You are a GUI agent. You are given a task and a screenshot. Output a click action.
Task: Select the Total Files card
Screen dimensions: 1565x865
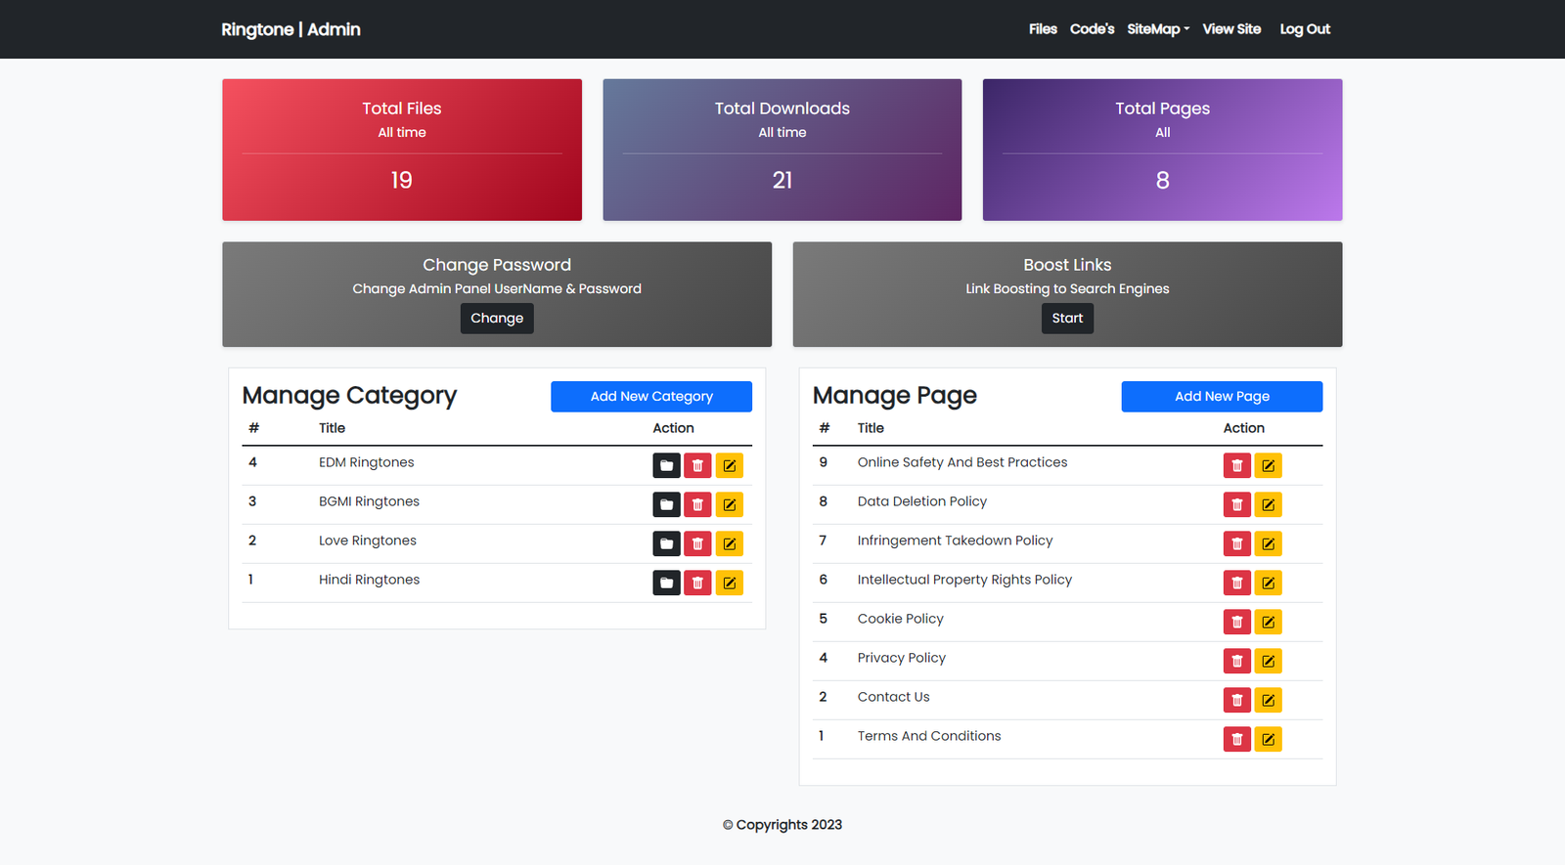click(402, 150)
